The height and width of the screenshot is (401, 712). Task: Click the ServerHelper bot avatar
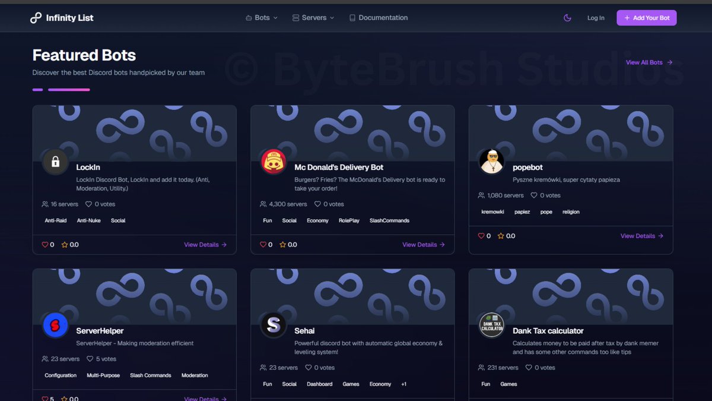[55, 325]
